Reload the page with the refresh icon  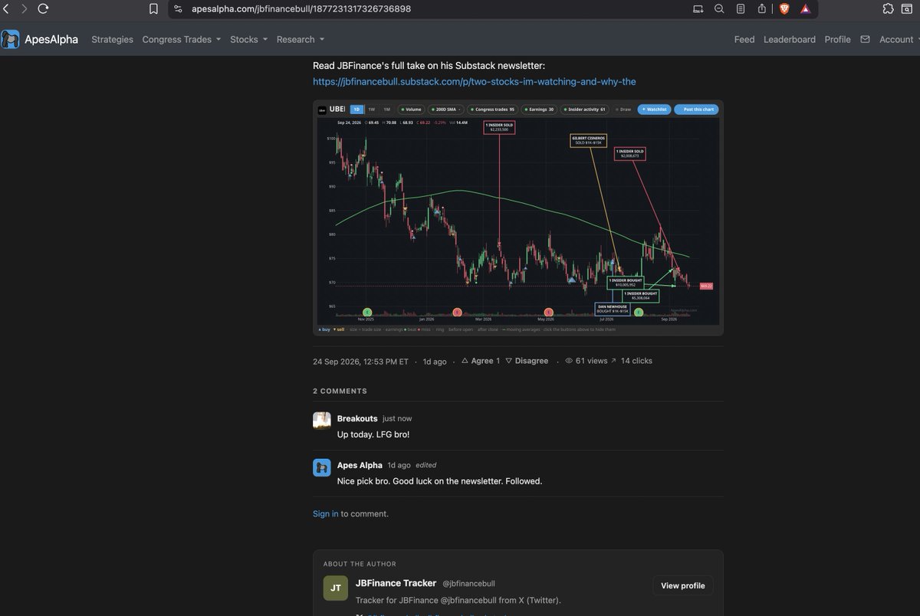click(43, 9)
